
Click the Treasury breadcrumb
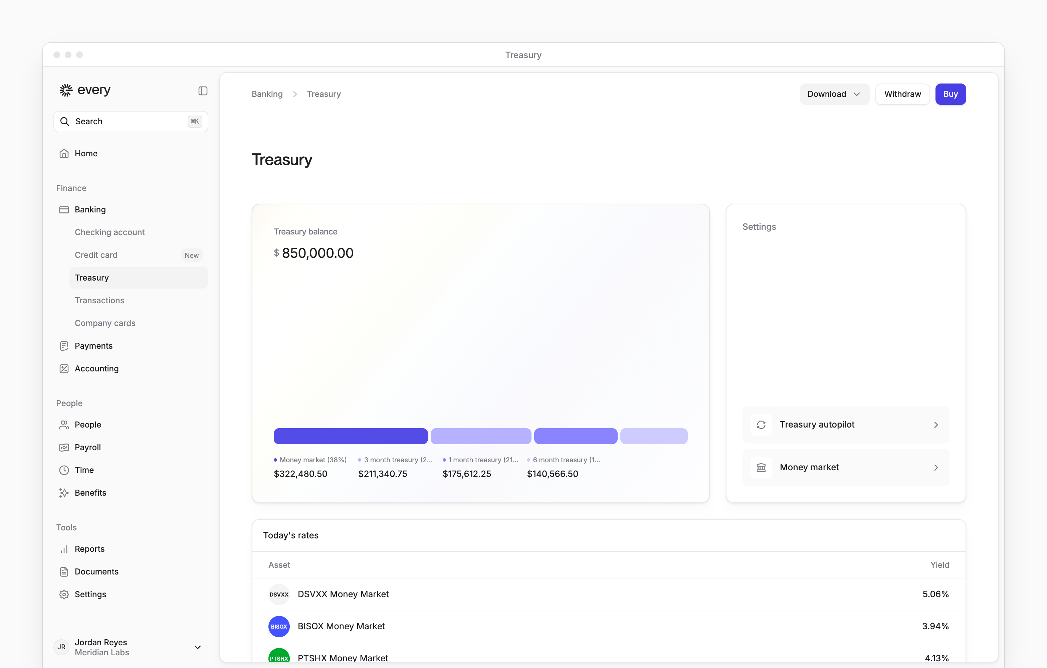324,94
